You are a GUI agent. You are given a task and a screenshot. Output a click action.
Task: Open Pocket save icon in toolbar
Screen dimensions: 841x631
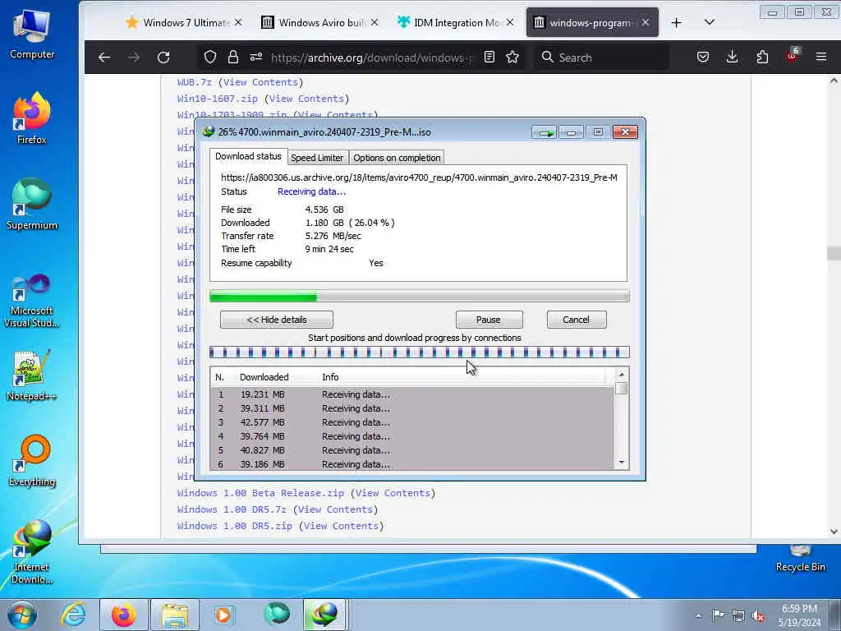pos(703,57)
